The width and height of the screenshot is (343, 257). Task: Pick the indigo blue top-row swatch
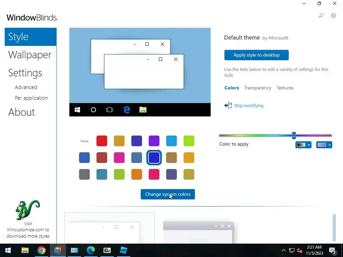click(137, 141)
